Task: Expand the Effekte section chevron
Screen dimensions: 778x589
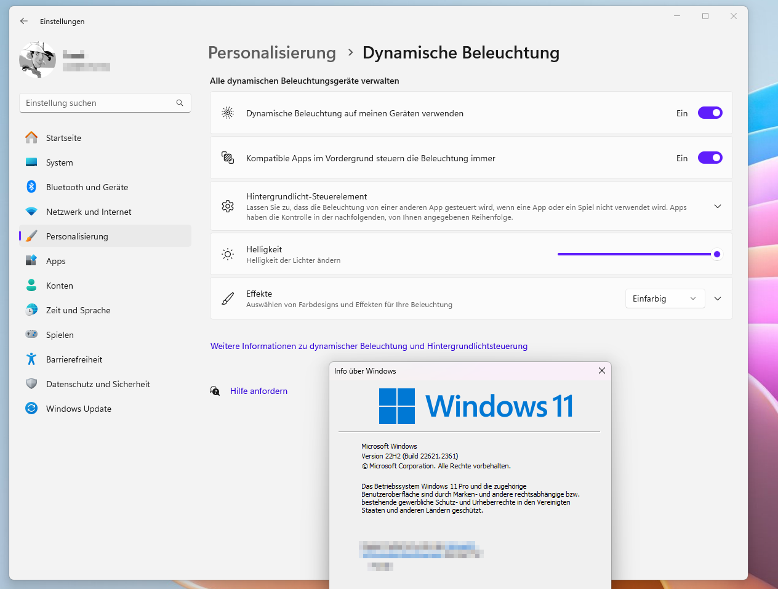Action: (x=718, y=299)
